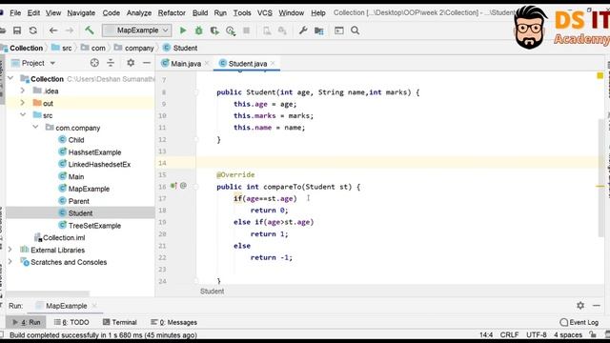Click the locate target icon in Project panel
Screen dimensions: 610x343
[x=94, y=63]
